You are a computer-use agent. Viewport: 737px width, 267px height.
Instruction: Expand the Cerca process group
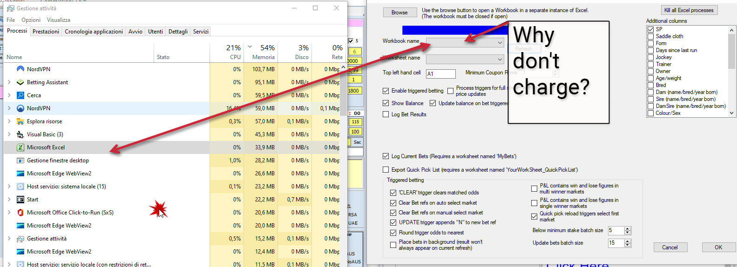[9, 95]
